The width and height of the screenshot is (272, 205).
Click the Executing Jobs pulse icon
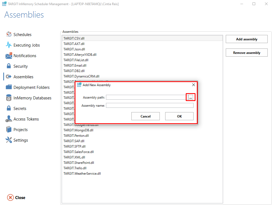(x=9, y=45)
